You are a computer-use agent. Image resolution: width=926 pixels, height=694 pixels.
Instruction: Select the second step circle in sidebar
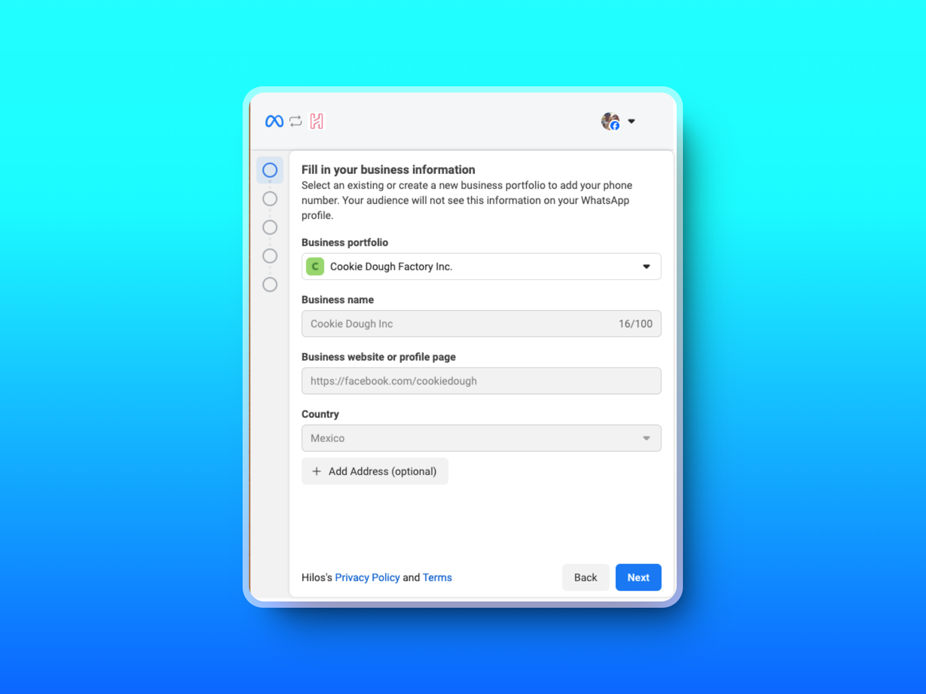[x=270, y=199]
